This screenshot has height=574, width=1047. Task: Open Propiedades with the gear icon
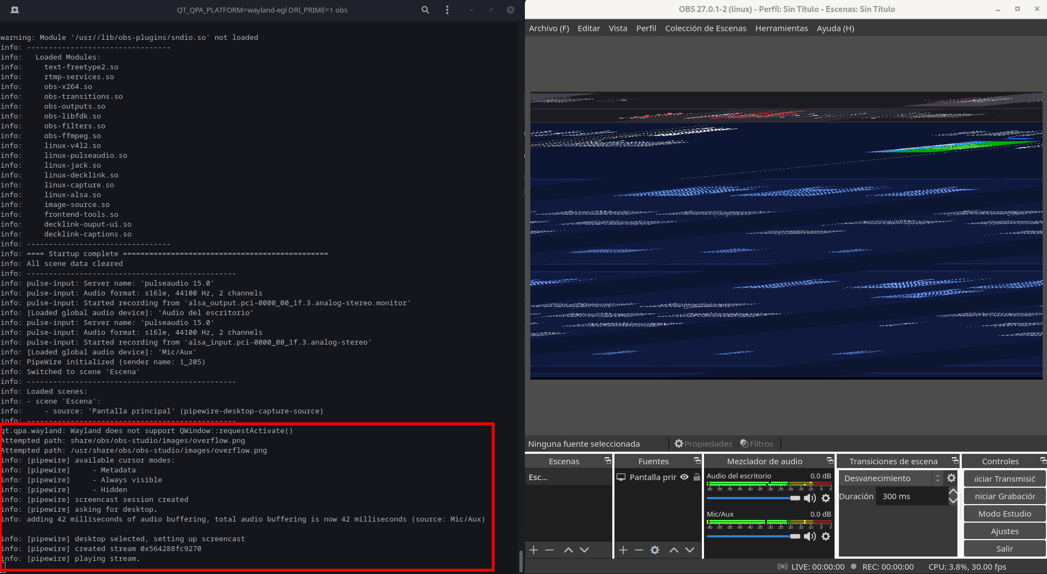[x=678, y=443]
